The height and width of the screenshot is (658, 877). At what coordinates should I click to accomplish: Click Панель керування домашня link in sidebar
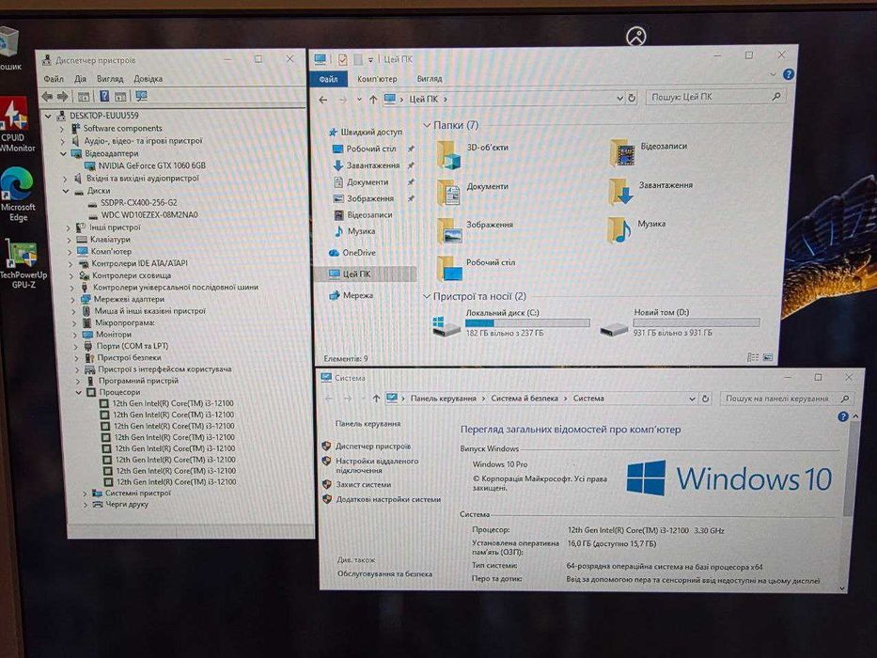(368, 424)
